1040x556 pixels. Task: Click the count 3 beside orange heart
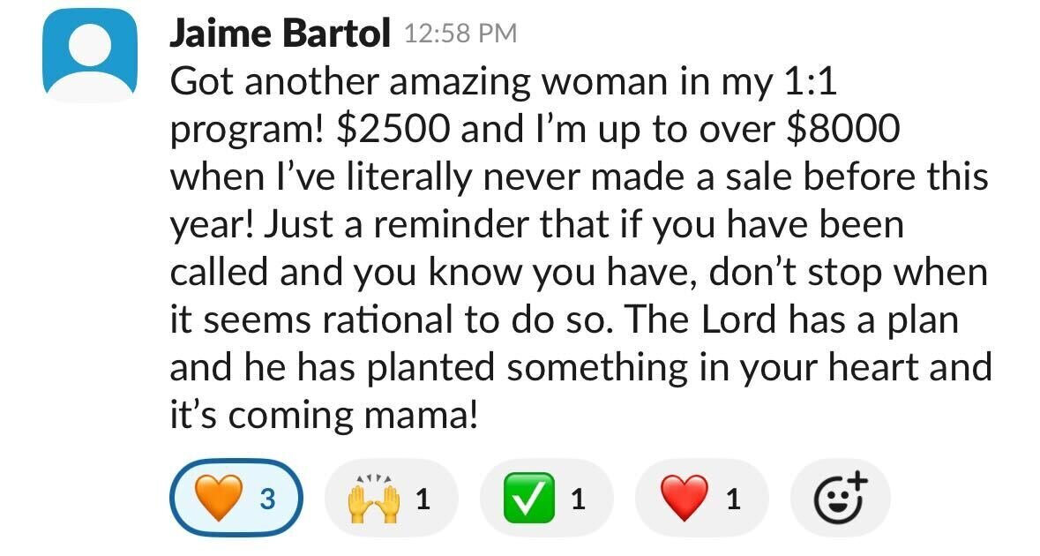(x=267, y=499)
